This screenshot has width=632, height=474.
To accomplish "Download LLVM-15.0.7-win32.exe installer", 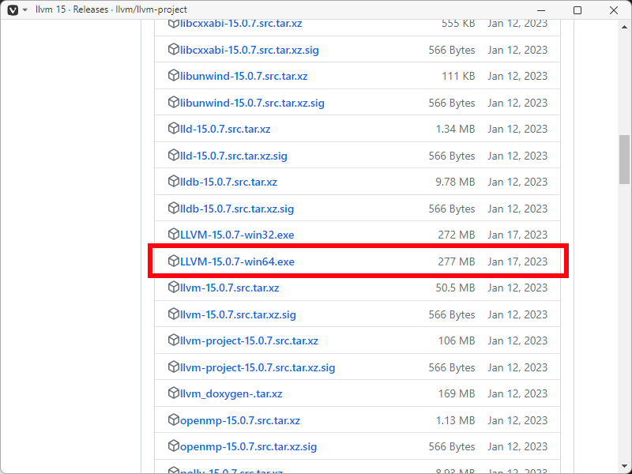I will [x=237, y=235].
